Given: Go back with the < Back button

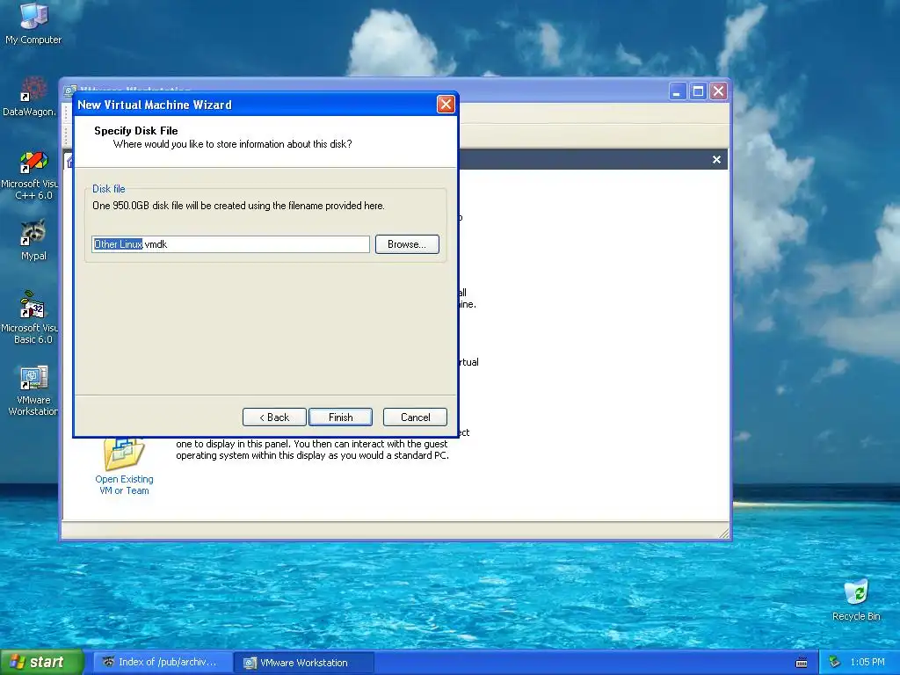Looking at the screenshot, I should click(x=274, y=417).
